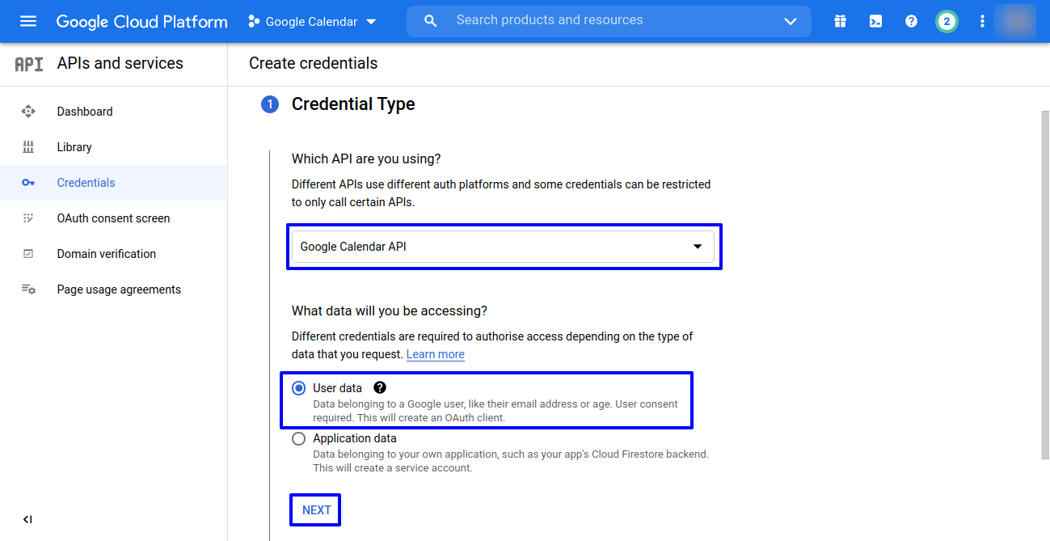The width and height of the screenshot is (1050, 541).
Task: Choose the Application data radio button
Action: tap(299, 438)
